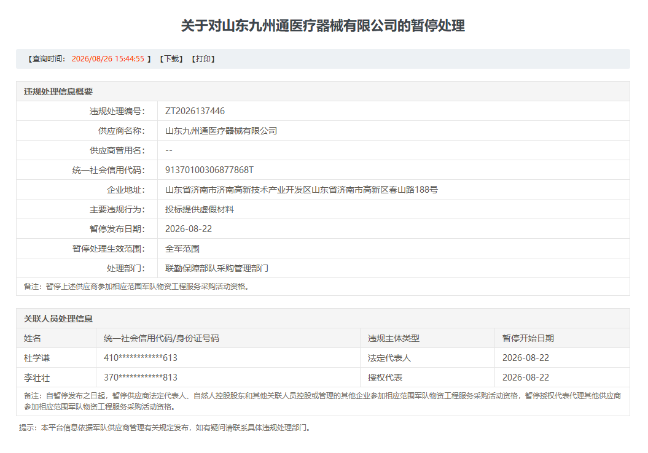Click the 姓名 column header
The width and height of the screenshot is (648, 453).
tap(33, 339)
